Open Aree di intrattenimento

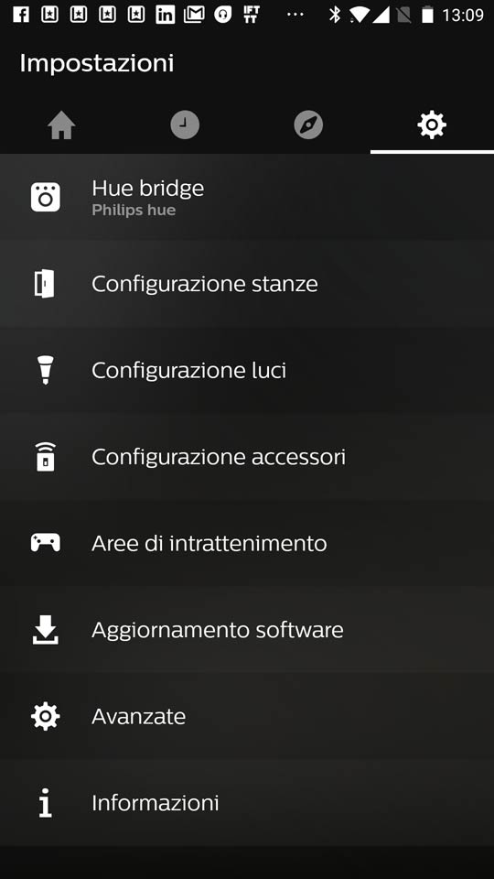[247, 543]
